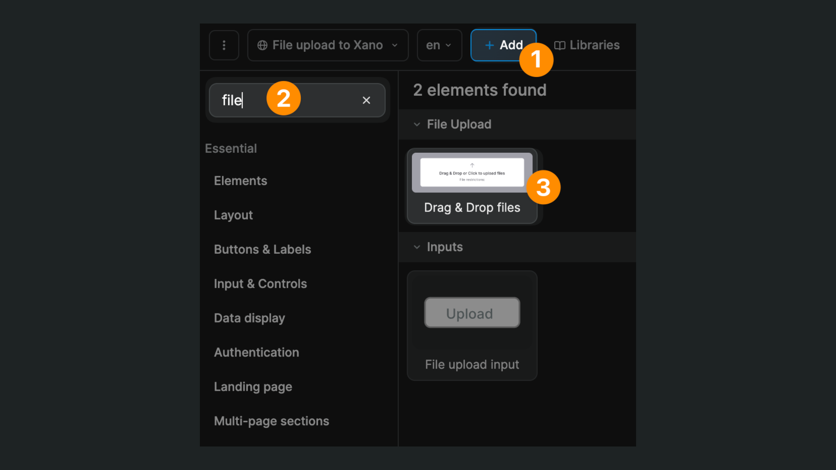Screen dimensions: 836x470
Task: Open the File upload to Xano page dropdown
Action: [327, 45]
